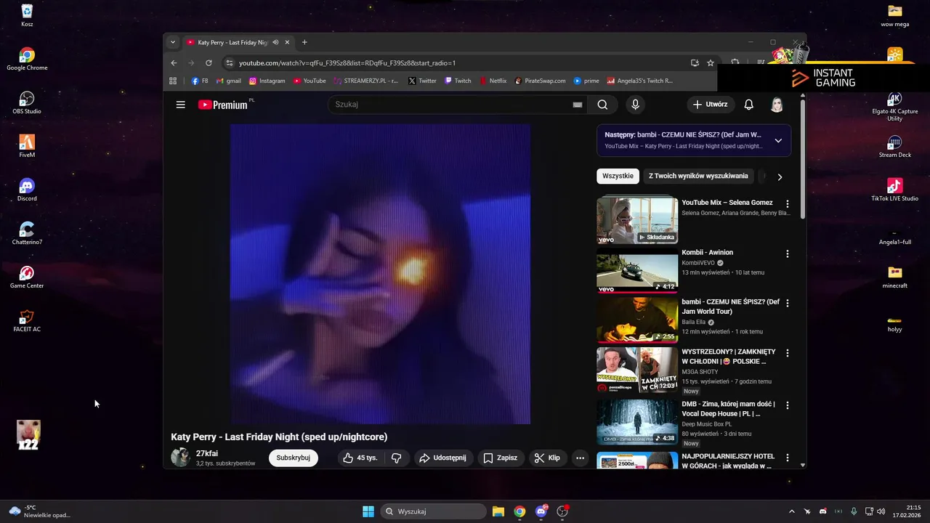Dislike the video with thumbs down
Viewport: 930px width, 523px height.
(x=396, y=458)
